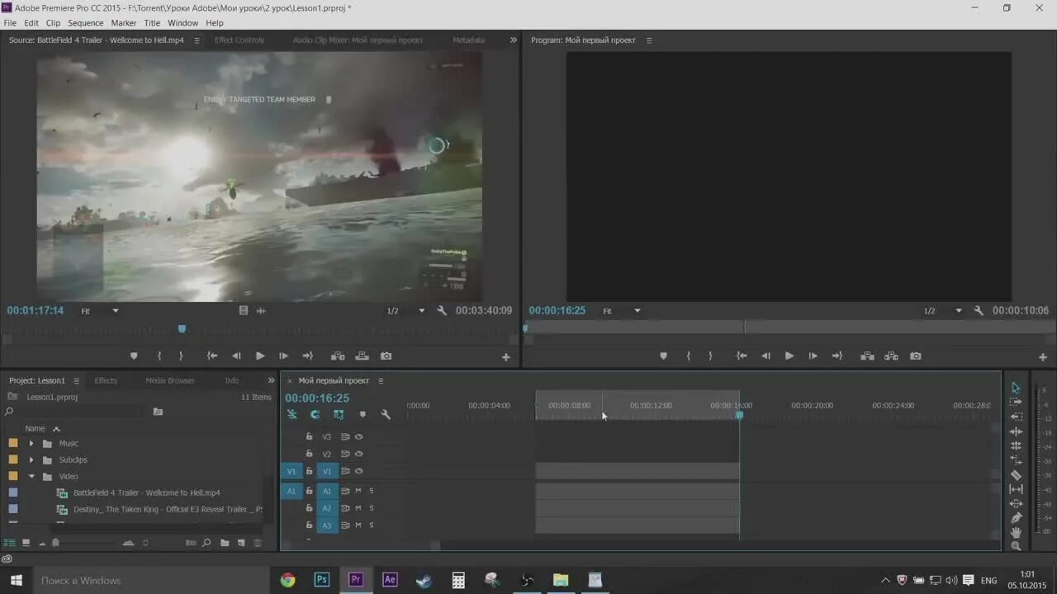1057x594 pixels.
Task: Switch Project panel to Icon View
Action: coord(26,543)
